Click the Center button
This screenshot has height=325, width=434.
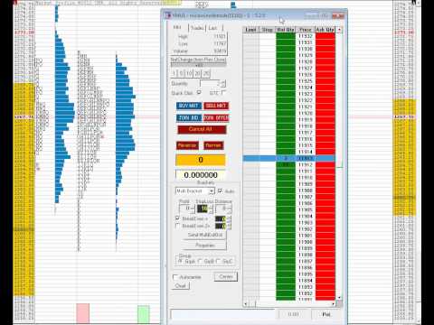[x=226, y=276]
